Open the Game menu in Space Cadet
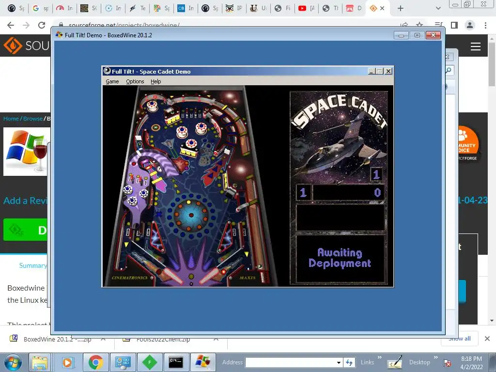Viewport: 496px width, 372px height. tap(112, 81)
